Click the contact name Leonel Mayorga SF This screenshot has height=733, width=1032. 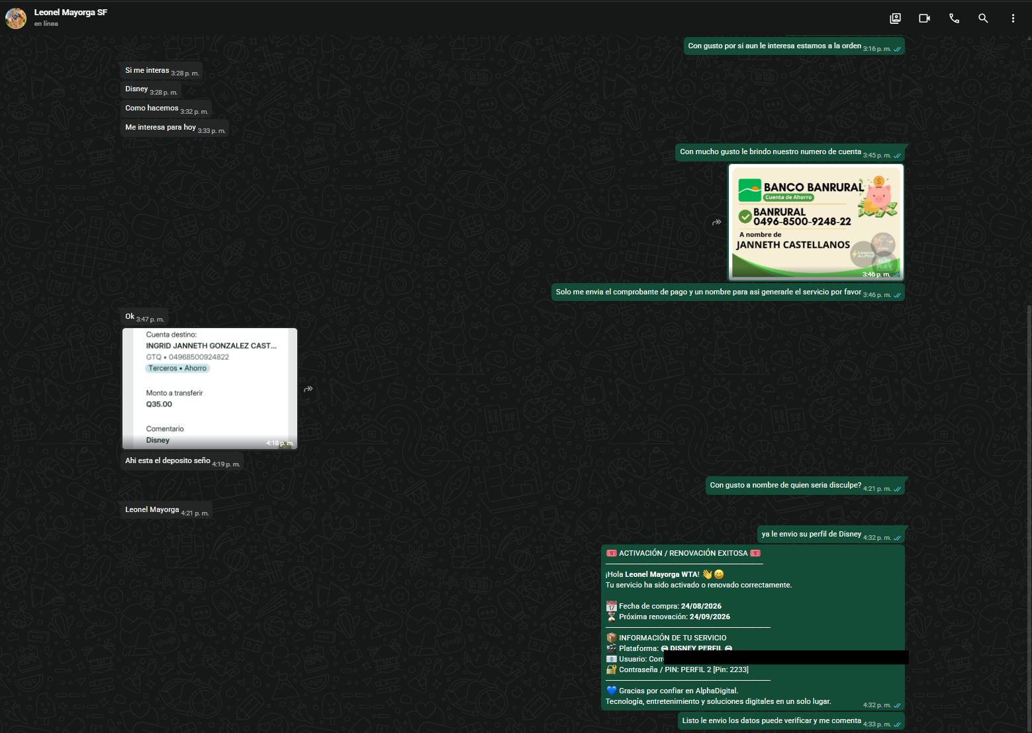tap(71, 13)
